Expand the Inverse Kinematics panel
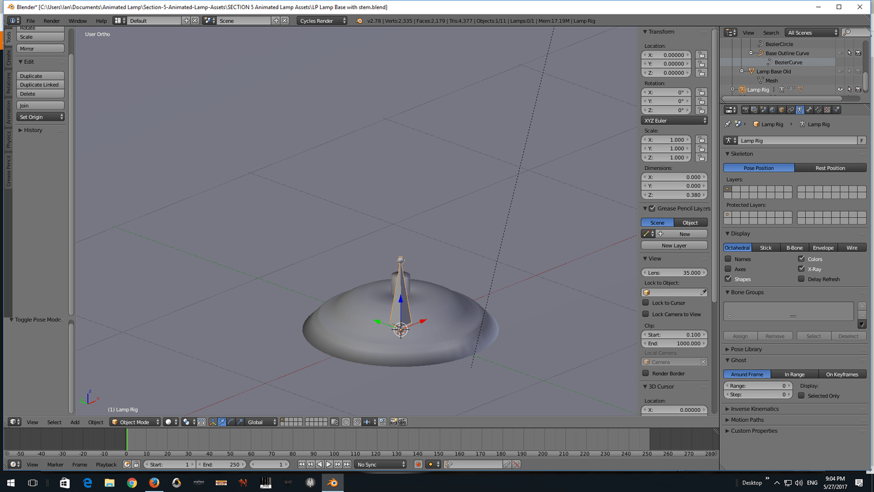This screenshot has height=492, width=874. pyautogui.click(x=754, y=409)
